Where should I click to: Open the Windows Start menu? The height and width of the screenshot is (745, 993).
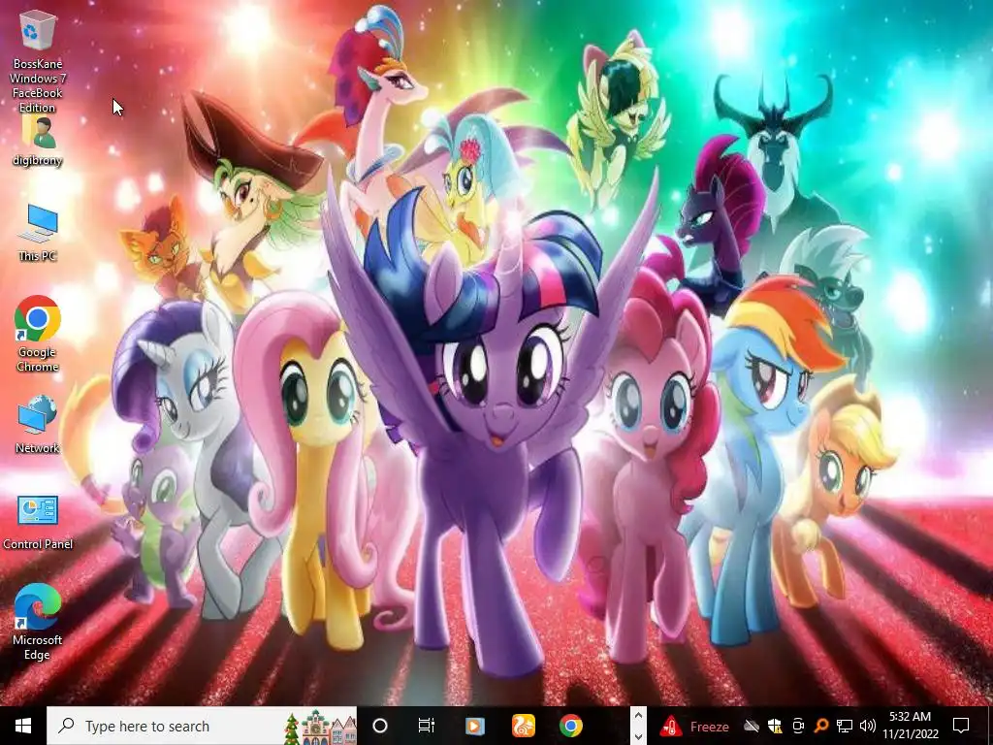(x=23, y=726)
